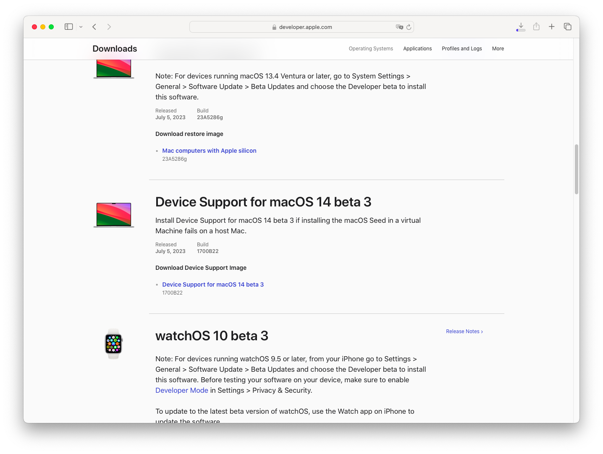Viewport: 603px width, 454px height.
Task: Open the Applications section
Action: [417, 49]
